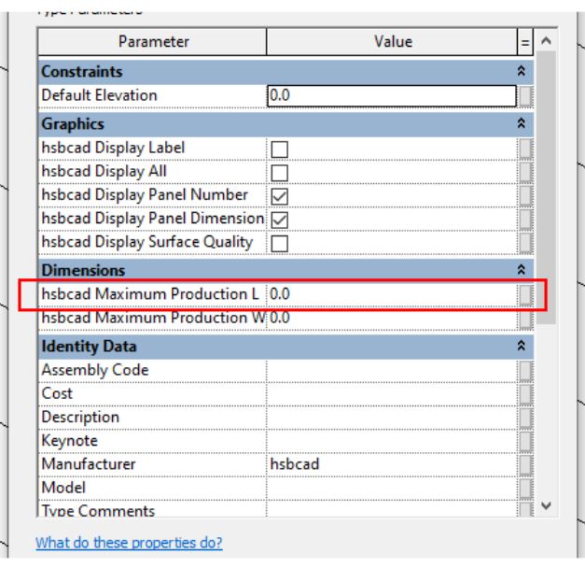
Task: Click the small button beside Keynote row
Action: point(526,441)
